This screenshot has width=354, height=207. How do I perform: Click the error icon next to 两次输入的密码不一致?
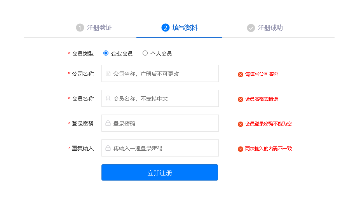click(x=241, y=149)
